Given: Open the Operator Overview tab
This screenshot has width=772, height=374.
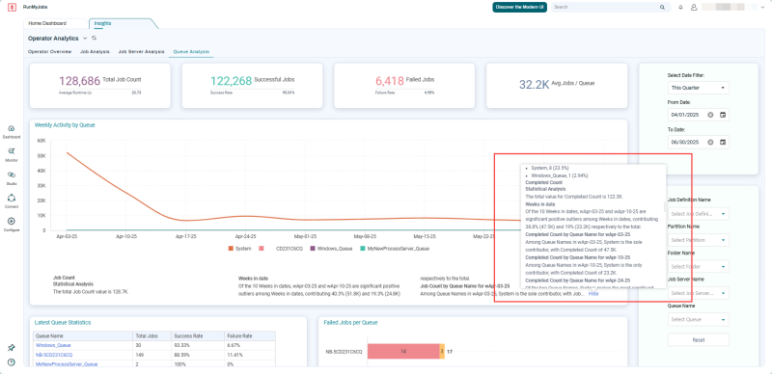Looking at the screenshot, I should coord(50,52).
